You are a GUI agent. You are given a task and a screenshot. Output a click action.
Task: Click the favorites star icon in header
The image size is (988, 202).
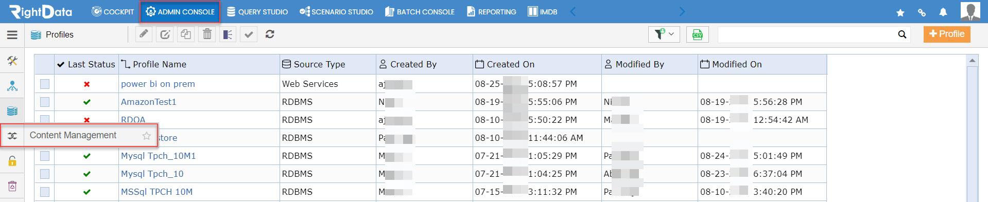(x=900, y=12)
